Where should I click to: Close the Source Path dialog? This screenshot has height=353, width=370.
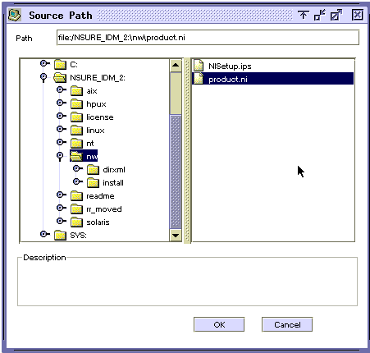(x=358, y=15)
